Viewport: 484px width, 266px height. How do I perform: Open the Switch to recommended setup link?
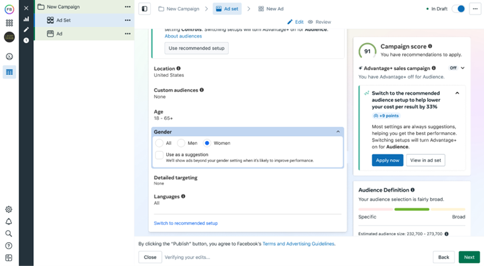click(186, 223)
